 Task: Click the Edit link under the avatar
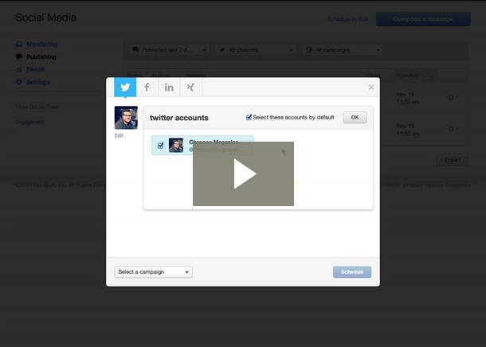[119, 135]
